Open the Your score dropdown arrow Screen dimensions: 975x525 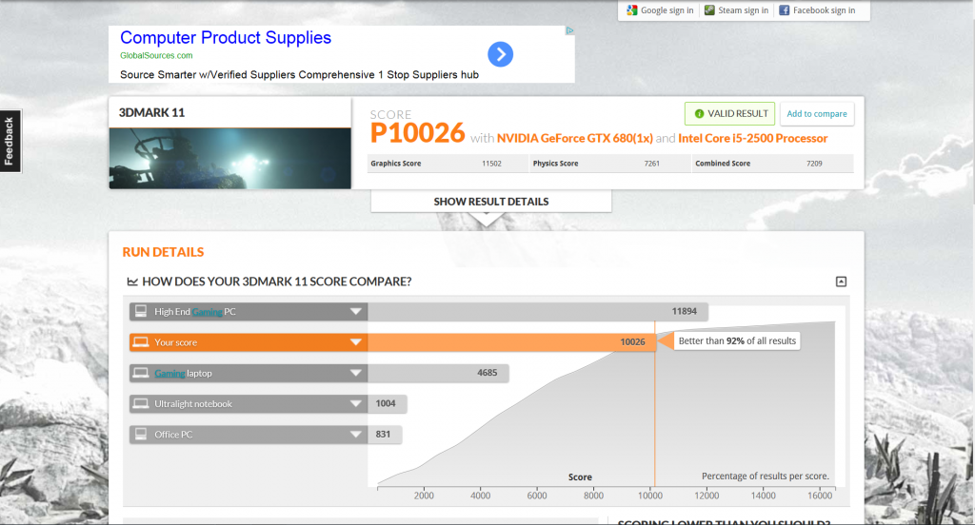click(355, 342)
